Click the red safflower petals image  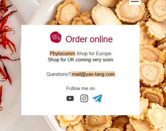click(6, 43)
